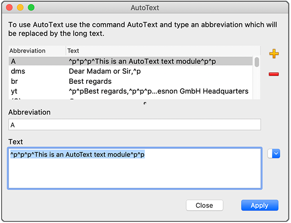Image resolution: width=291 pixels, height=223 pixels.
Task: Maximize the window using the green button
Action: coord(31,8)
